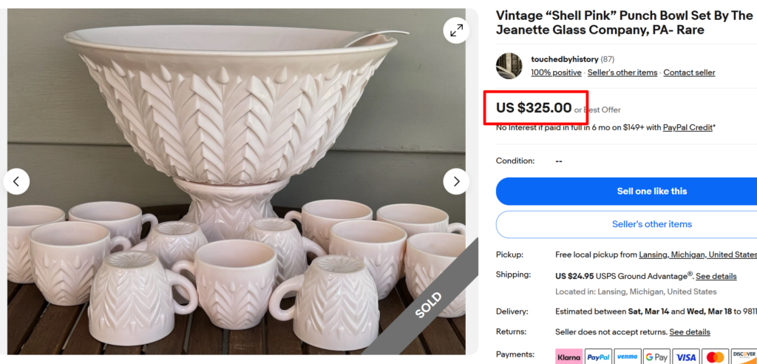Screen dimensions: 757x364
Task: View the seller's 100% positive feedback
Action: 556,73
